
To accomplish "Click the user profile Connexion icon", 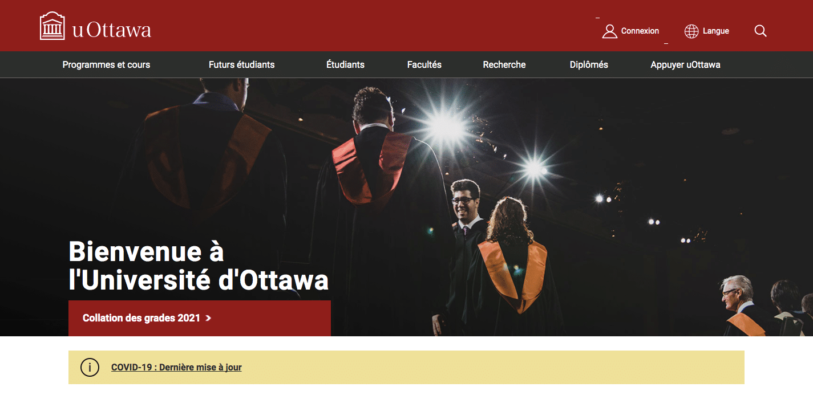I will pyautogui.click(x=610, y=31).
